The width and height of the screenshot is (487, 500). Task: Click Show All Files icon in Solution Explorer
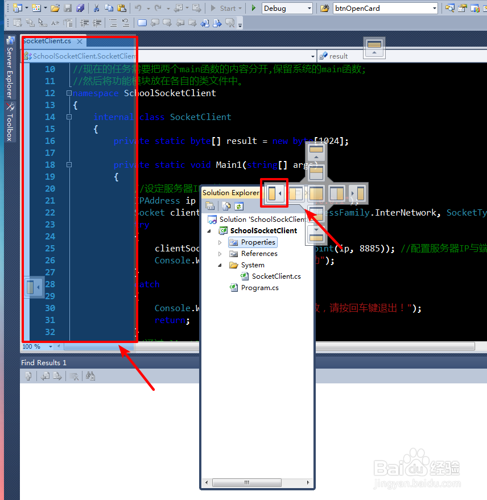(226, 206)
